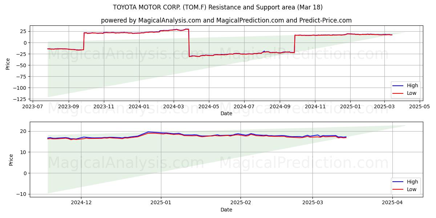This screenshot has width=436, height=218.
Task: Click the 'Date' axis label under top chart
Action: [x=226, y=114]
